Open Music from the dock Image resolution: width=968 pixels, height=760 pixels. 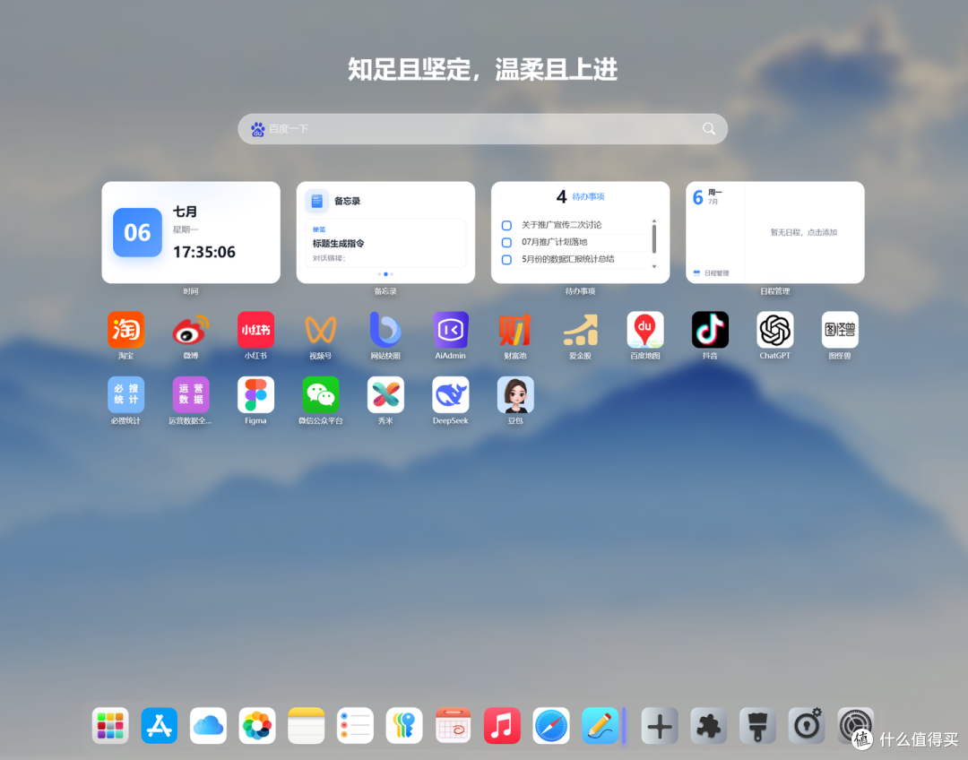coord(502,725)
